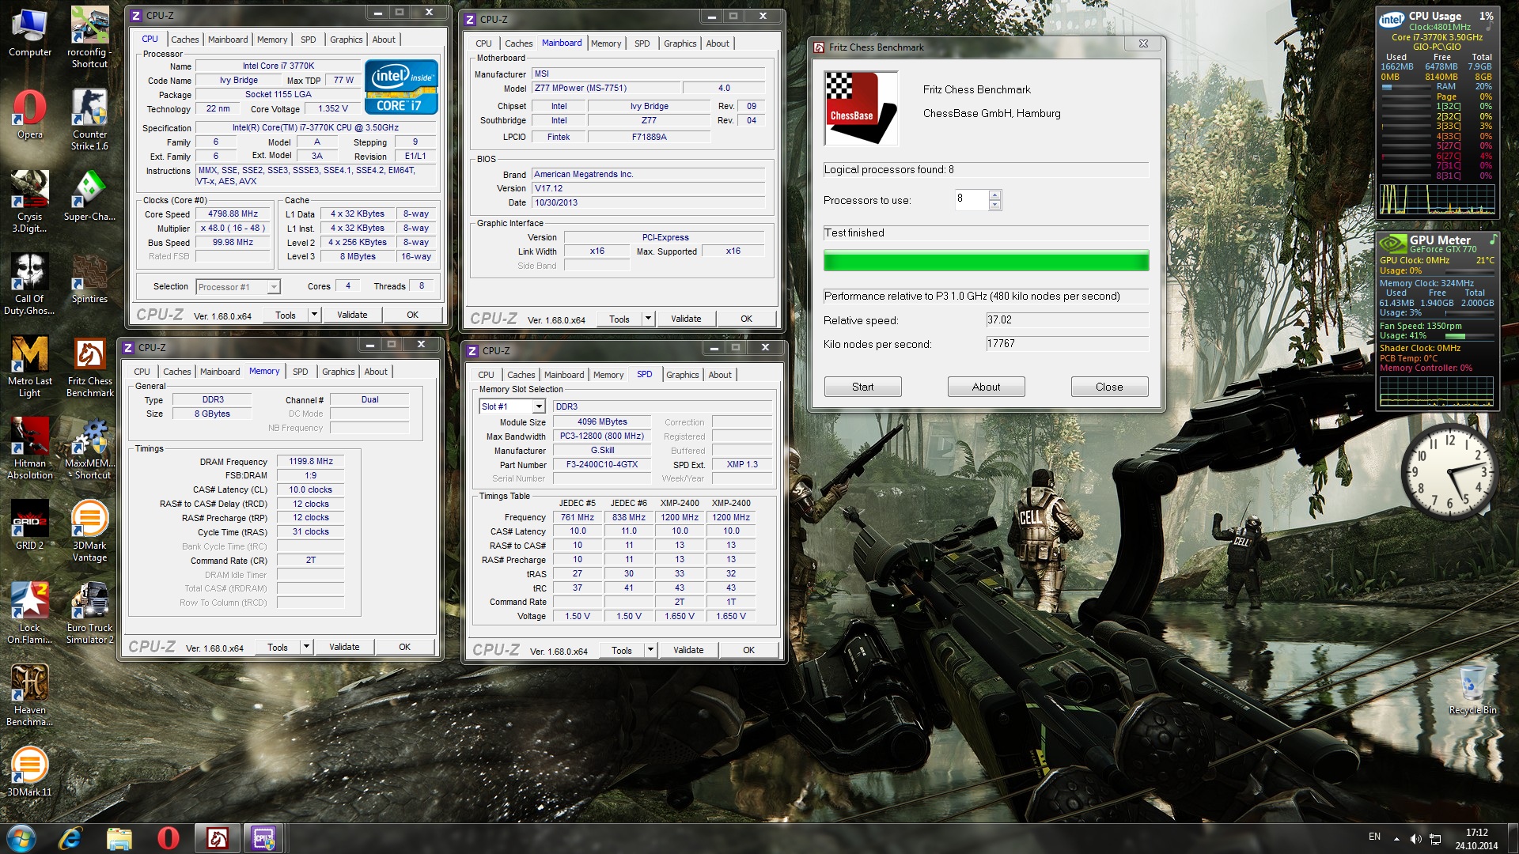Open the Slot #1 memory slot dropdown
Image resolution: width=1519 pixels, height=854 pixels.
538,406
